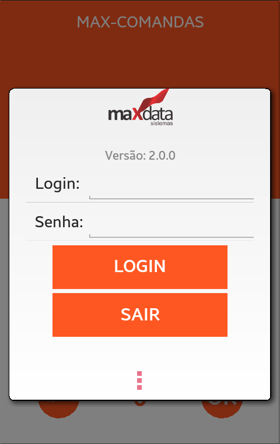Click the SAIR button to exit
The height and width of the screenshot is (444, 280).
click(140, 315)
